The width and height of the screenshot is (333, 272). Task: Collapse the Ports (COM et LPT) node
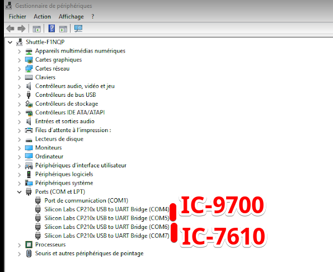coord(20,192)
